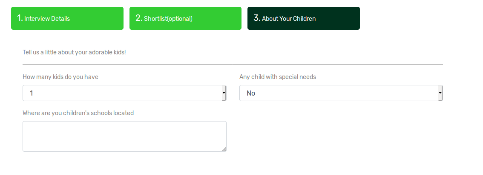Click the step number 2 badge
483x175 pixels.
[x=138, y=18]
